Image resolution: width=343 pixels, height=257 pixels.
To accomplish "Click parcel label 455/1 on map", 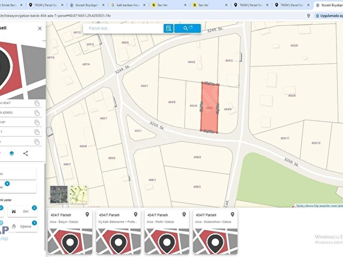I will click(138, 131).
